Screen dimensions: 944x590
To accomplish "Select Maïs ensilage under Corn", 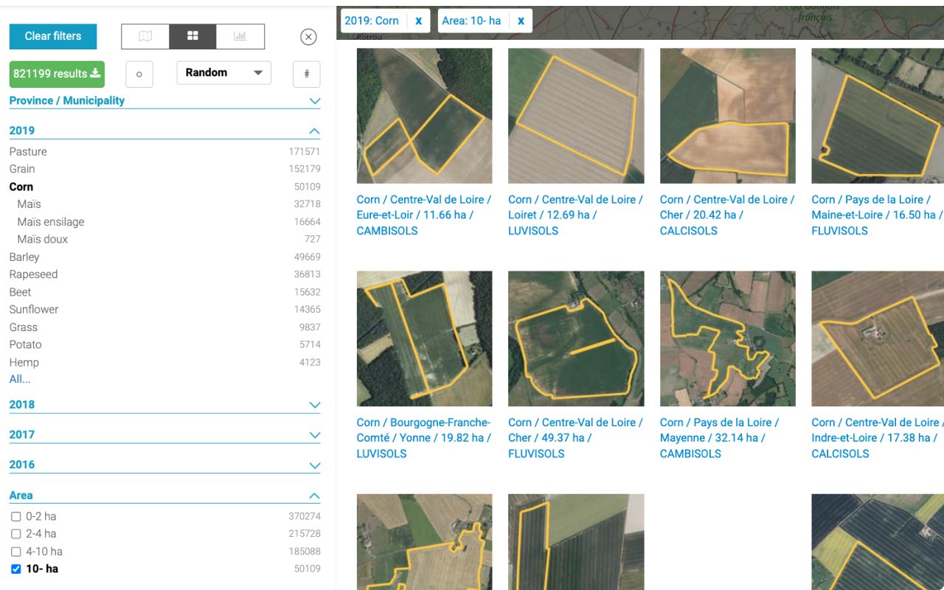I will click(51, 222).
